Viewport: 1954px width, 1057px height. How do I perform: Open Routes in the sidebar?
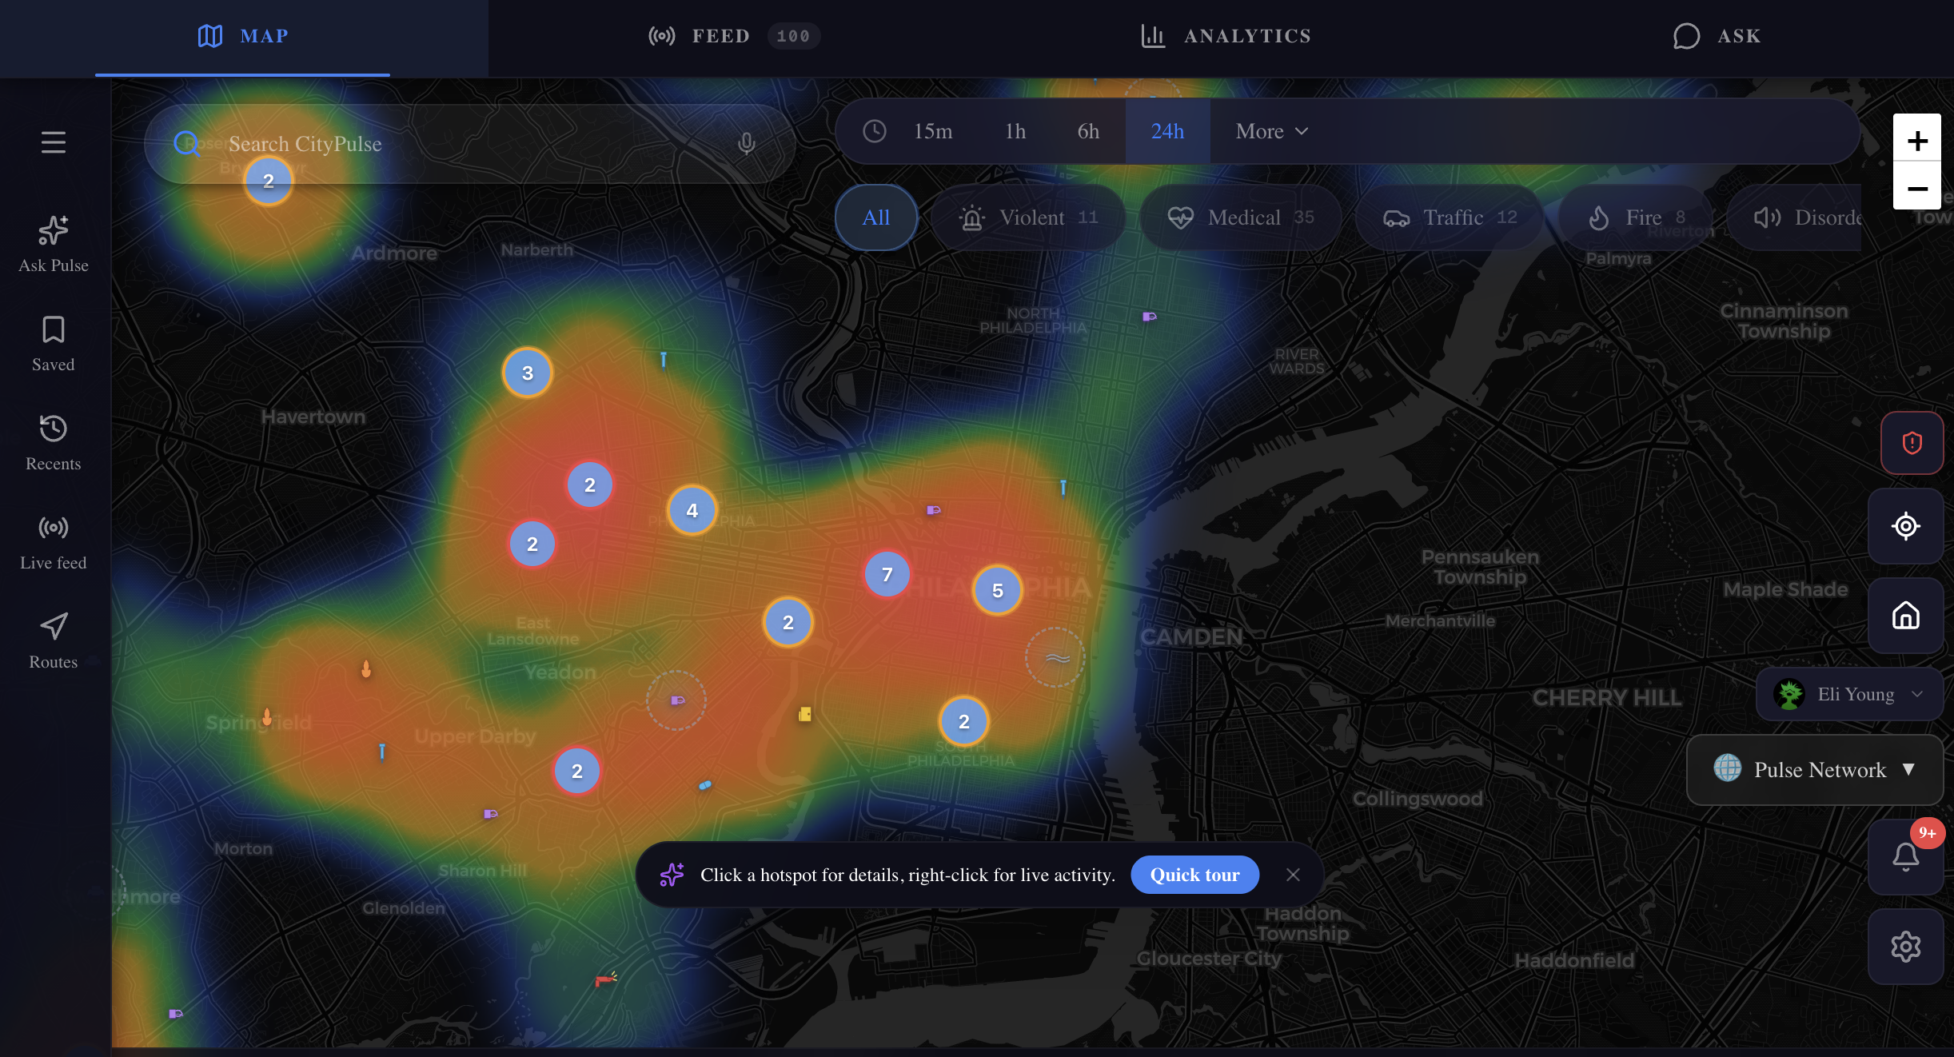tap(54, 641)
